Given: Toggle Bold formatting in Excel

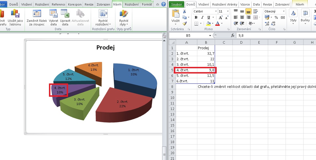Looking at the screenshot, I should pyautogui.click(x=196, y=17).
